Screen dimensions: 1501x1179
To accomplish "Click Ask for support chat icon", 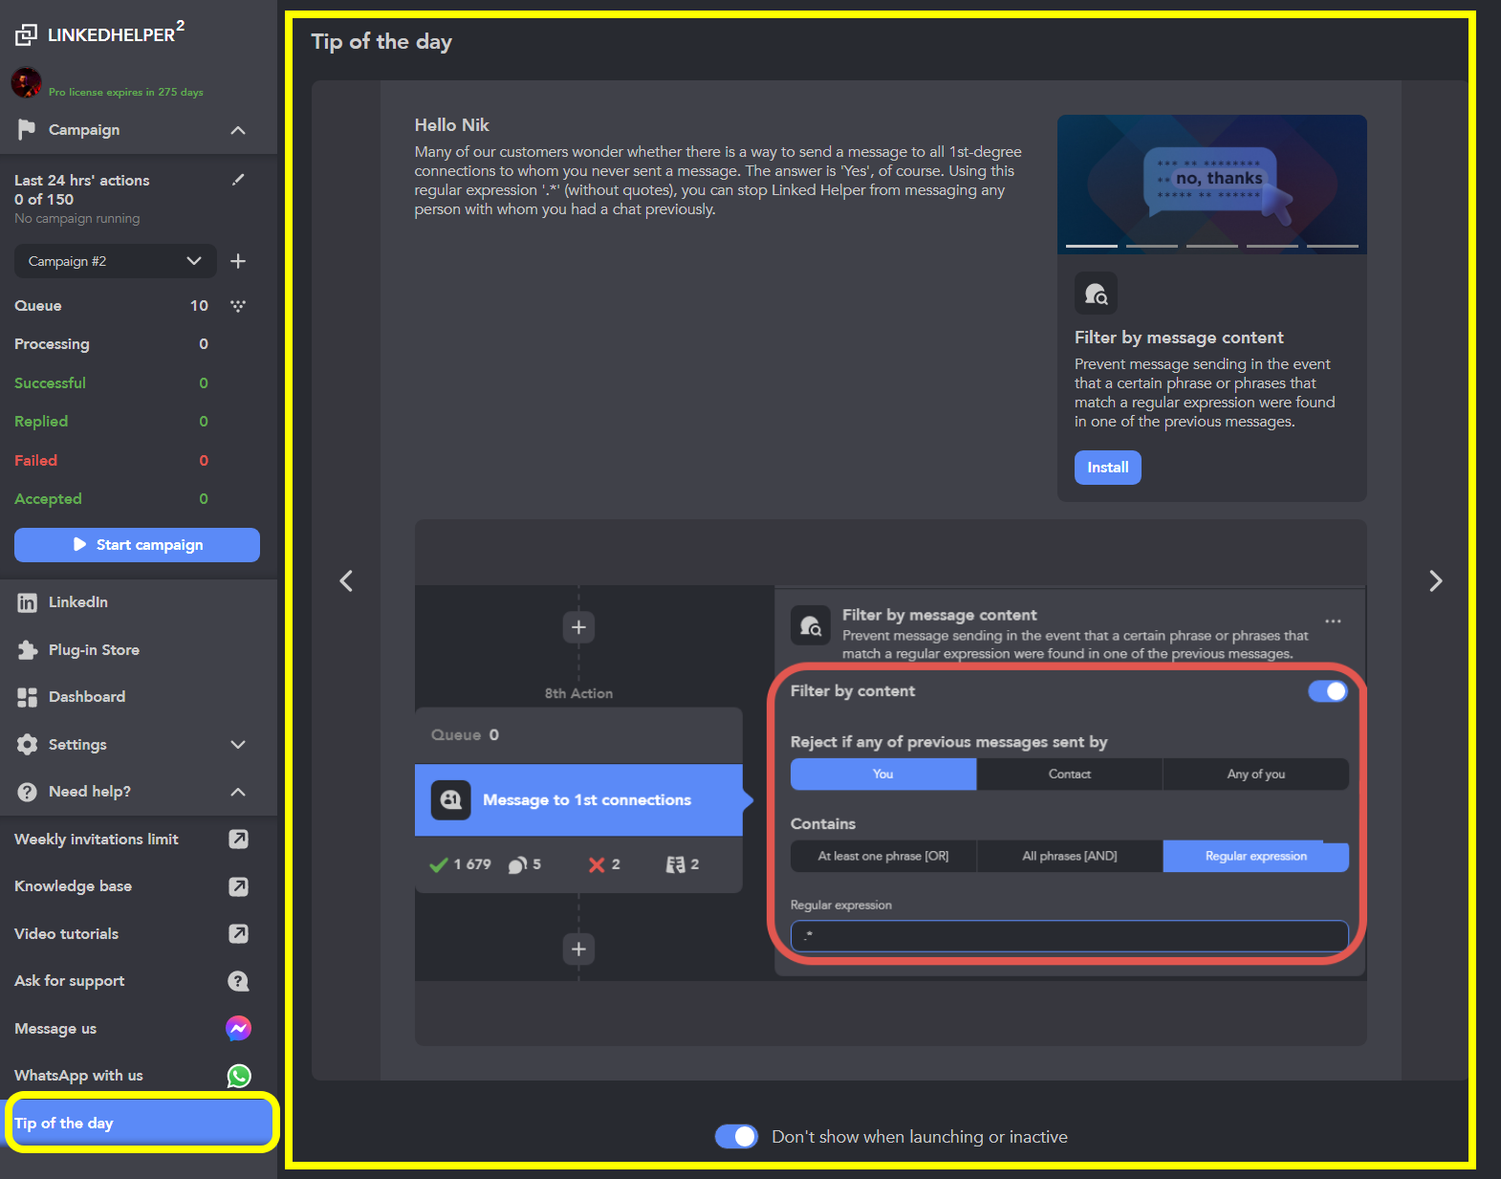I will tap(239, 981).
